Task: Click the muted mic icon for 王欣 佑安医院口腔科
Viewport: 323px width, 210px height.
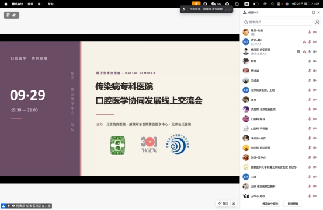Action: click(x=310, y=187)
